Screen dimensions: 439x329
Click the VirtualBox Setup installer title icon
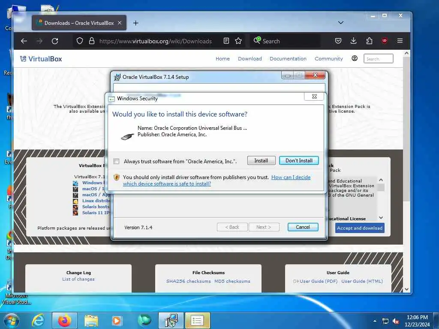pyautogui.click(x=117, y=77)
